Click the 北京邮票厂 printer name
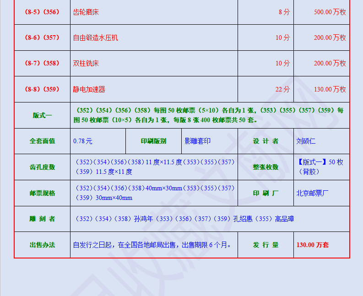The image size is (363, 296). pyautogui.click(x=312, y=193)
